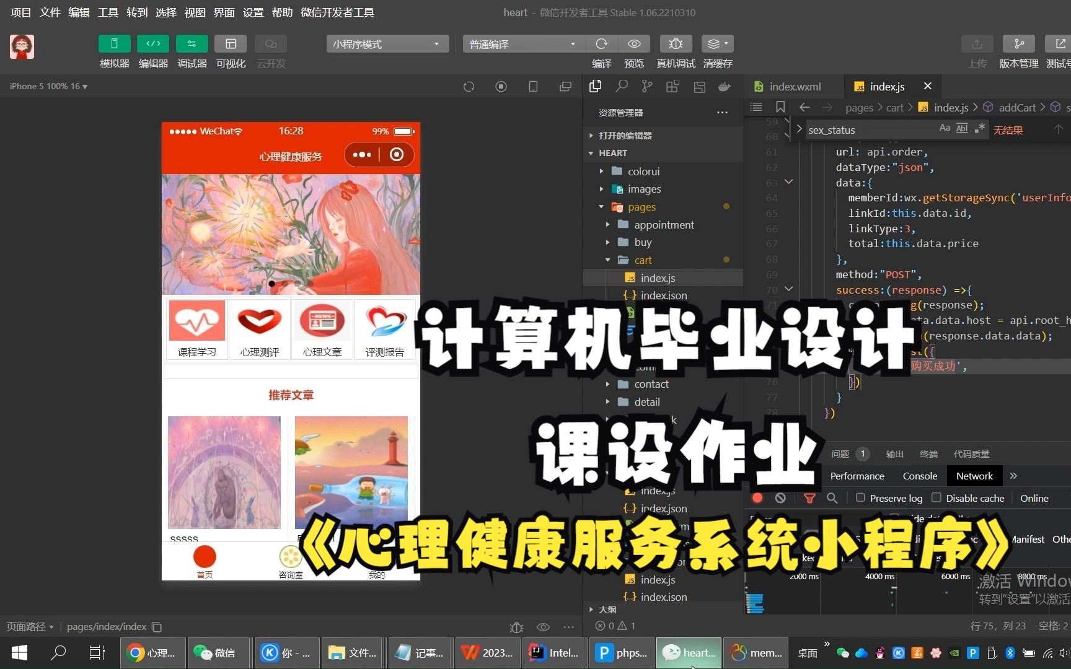Image resolution: width=1071 pixels, height=669 pixels.
Task: Click the 心理测评 menu tile
Action: coord(259,329)
